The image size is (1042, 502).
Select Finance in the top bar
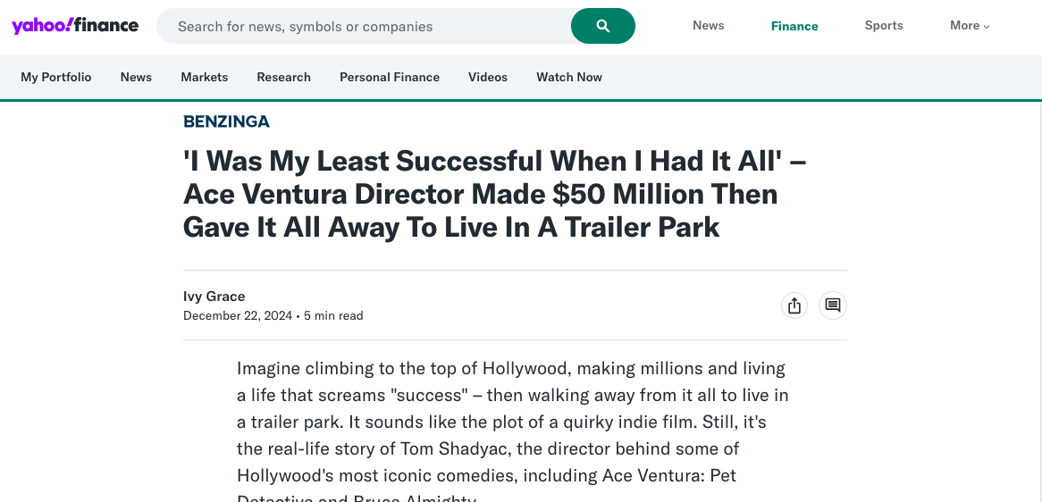[794, 26]
